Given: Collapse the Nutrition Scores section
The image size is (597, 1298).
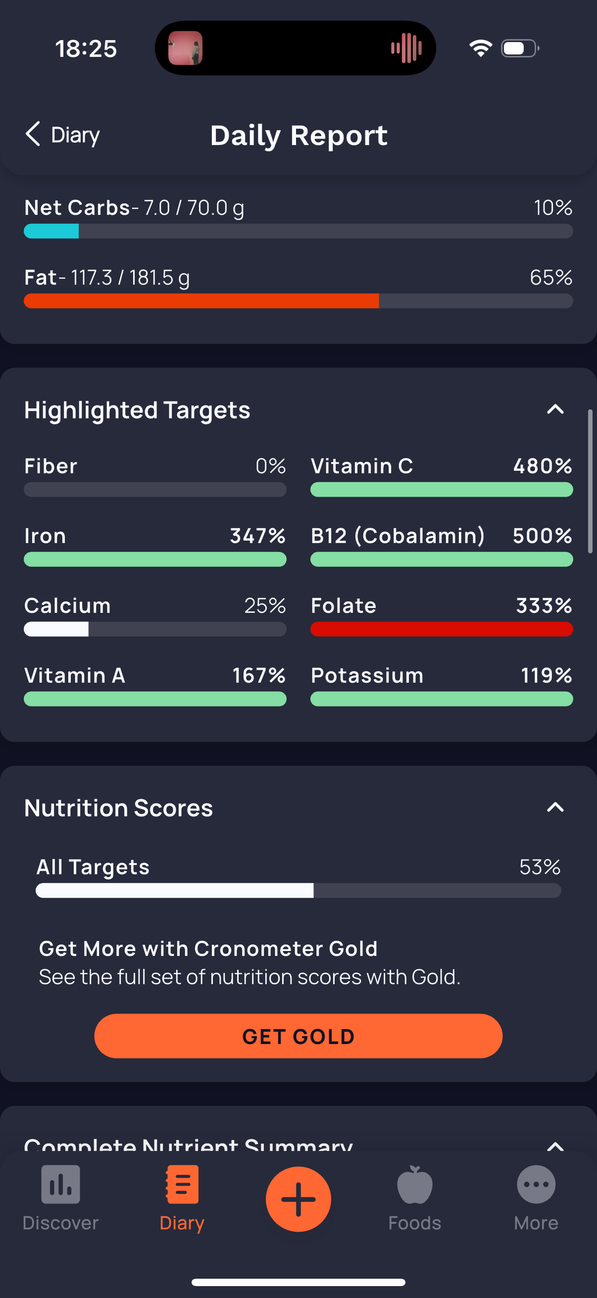Looking at the screenshot, I should pyautogui.click(x=555, y=807).
